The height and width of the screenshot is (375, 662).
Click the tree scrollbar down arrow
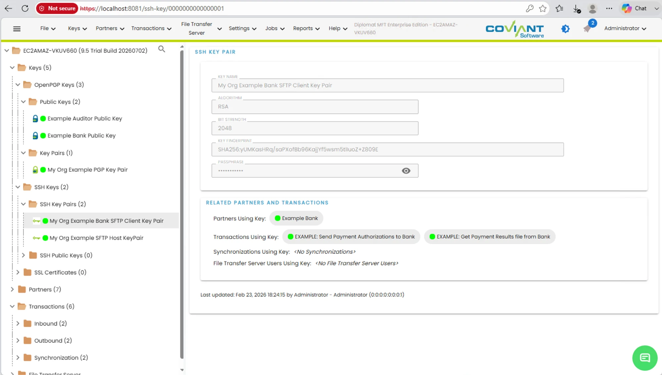click(x=182, y=370)
